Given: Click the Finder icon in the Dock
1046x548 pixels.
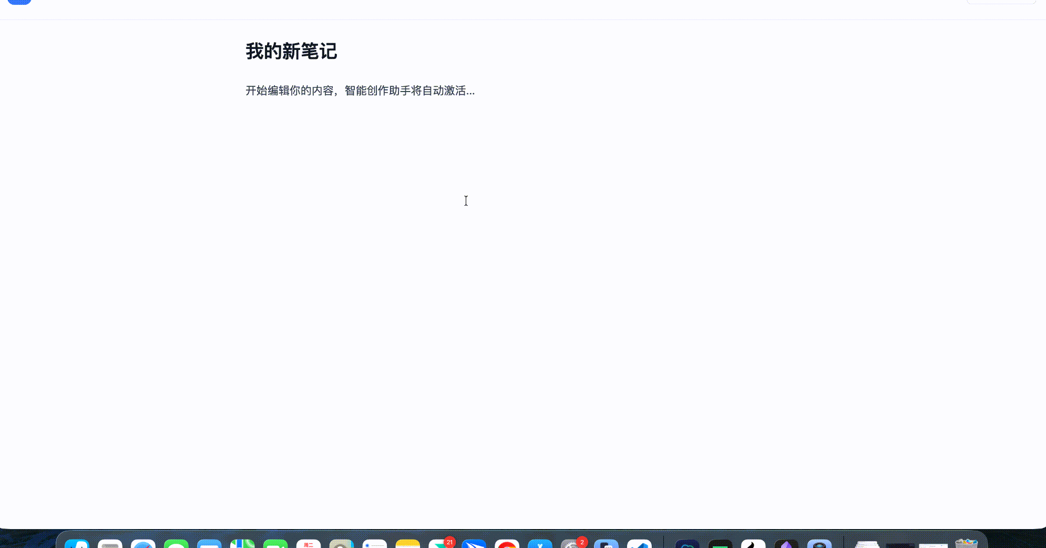Looking at the screenshot, I should pyautogui.click(x=78, y=542).
